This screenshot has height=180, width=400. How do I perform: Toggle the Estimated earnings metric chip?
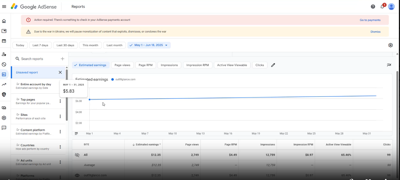tap(91, 65)
